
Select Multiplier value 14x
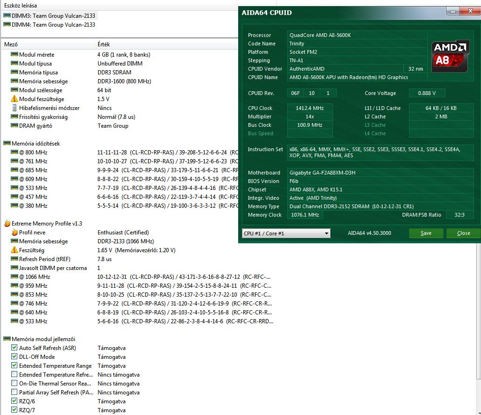coord(310,116)
